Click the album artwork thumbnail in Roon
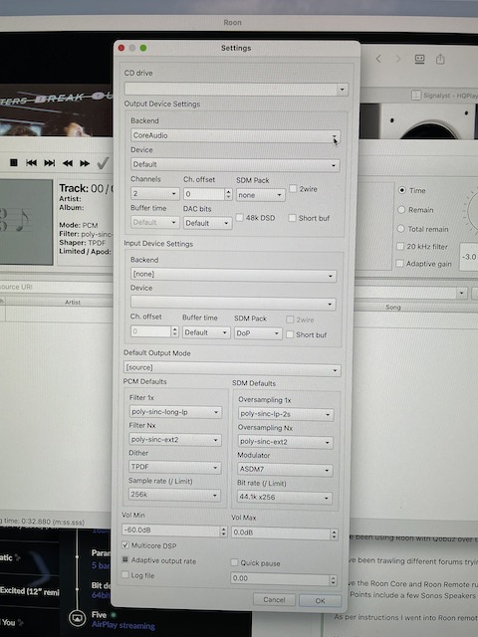 (56, 110)
